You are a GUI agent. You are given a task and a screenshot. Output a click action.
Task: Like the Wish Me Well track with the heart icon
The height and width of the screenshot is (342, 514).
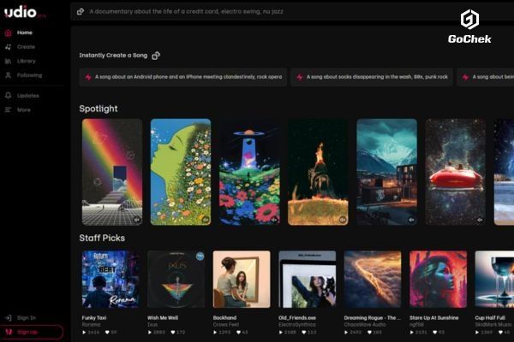point(173,333)
